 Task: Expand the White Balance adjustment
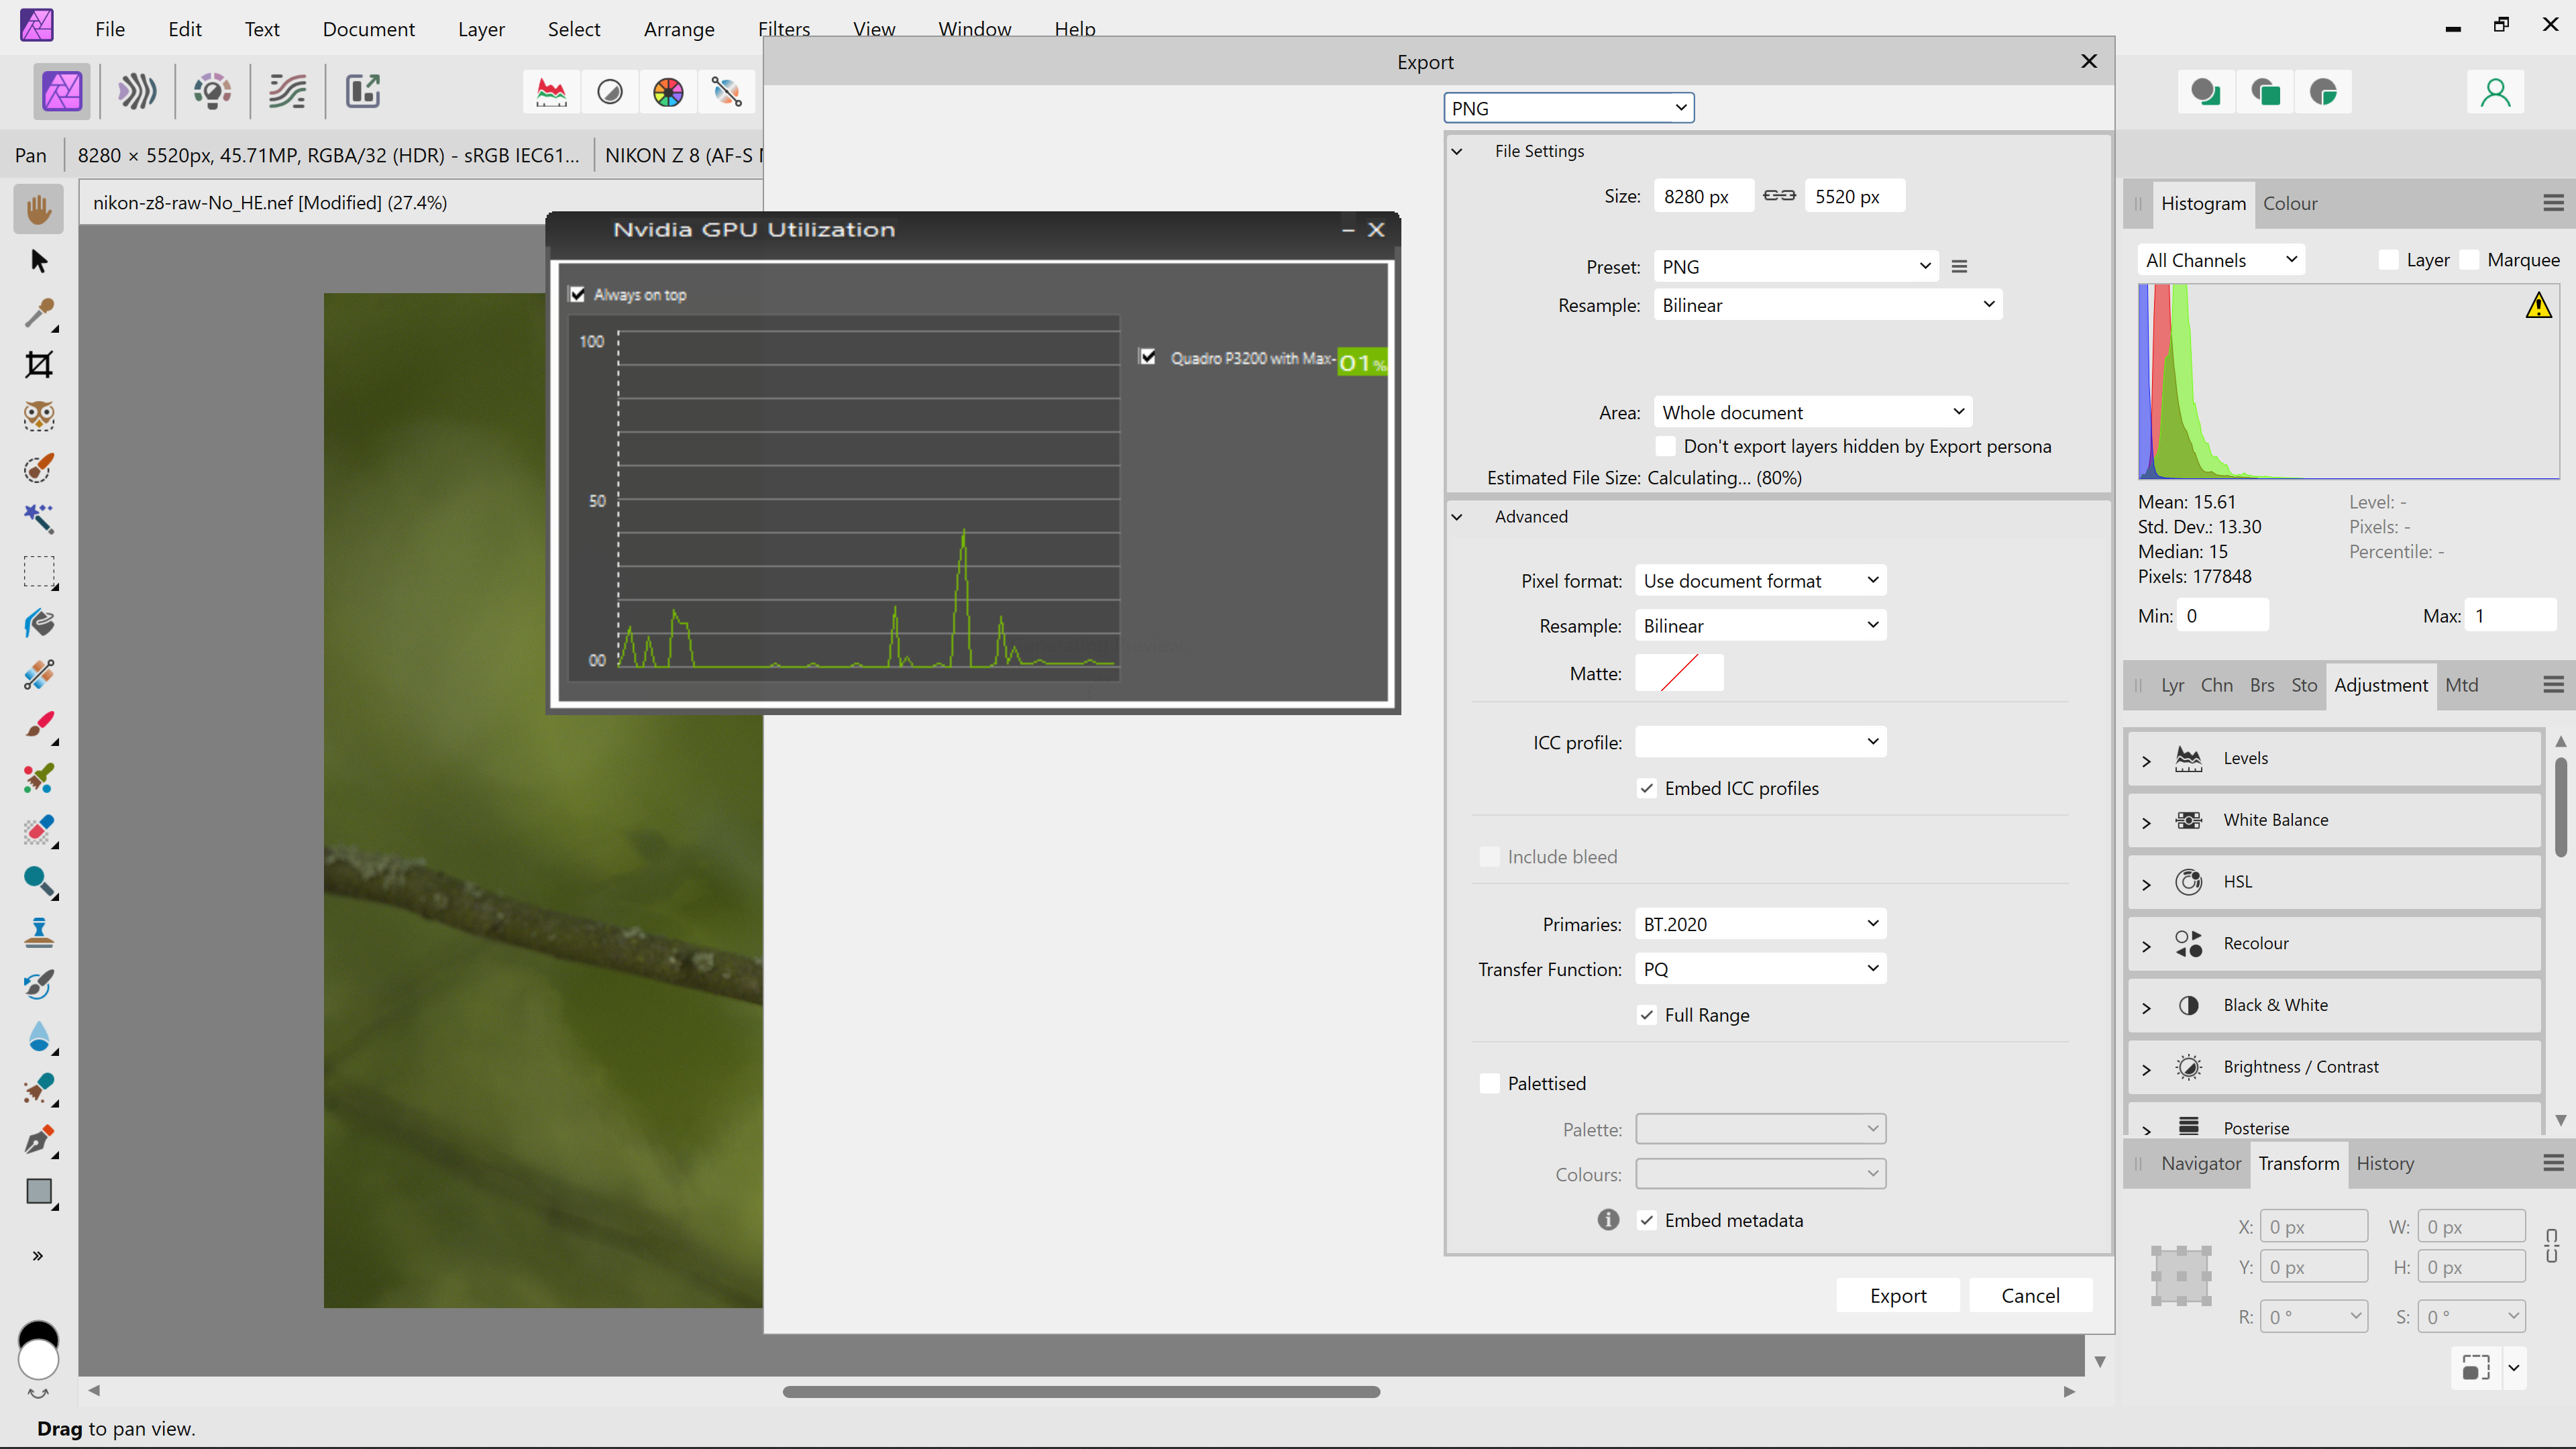click(x=2146, y=822)
